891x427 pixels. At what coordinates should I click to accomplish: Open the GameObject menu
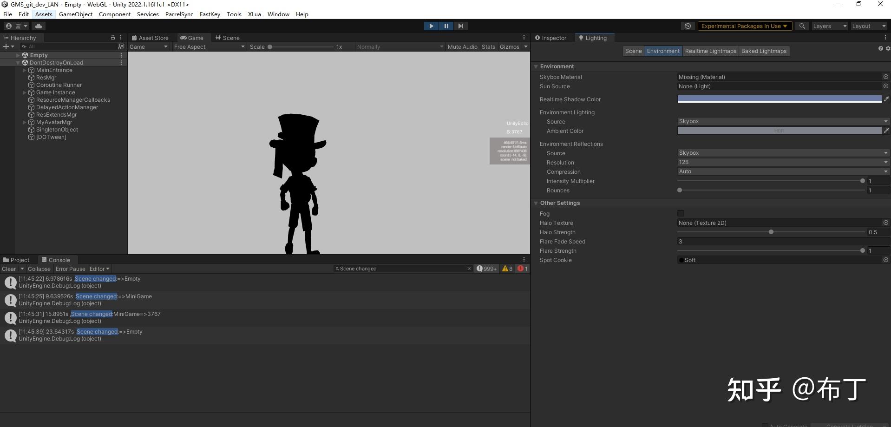pyautogui.click(x=75, y=14)
